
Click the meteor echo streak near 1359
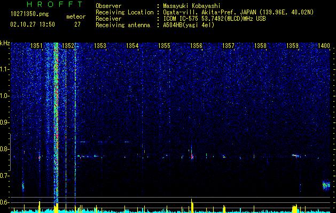pos(296,155)
